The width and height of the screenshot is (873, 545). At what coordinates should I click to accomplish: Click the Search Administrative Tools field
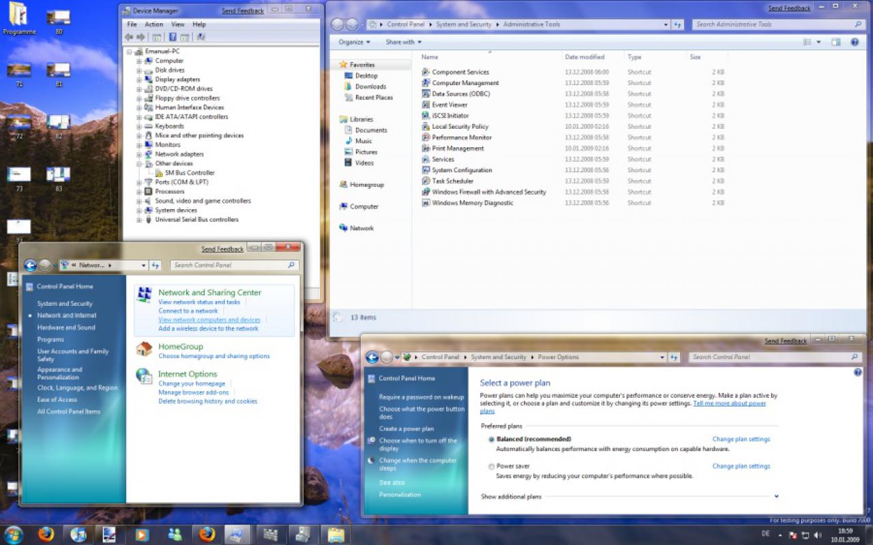pos(778,25)
